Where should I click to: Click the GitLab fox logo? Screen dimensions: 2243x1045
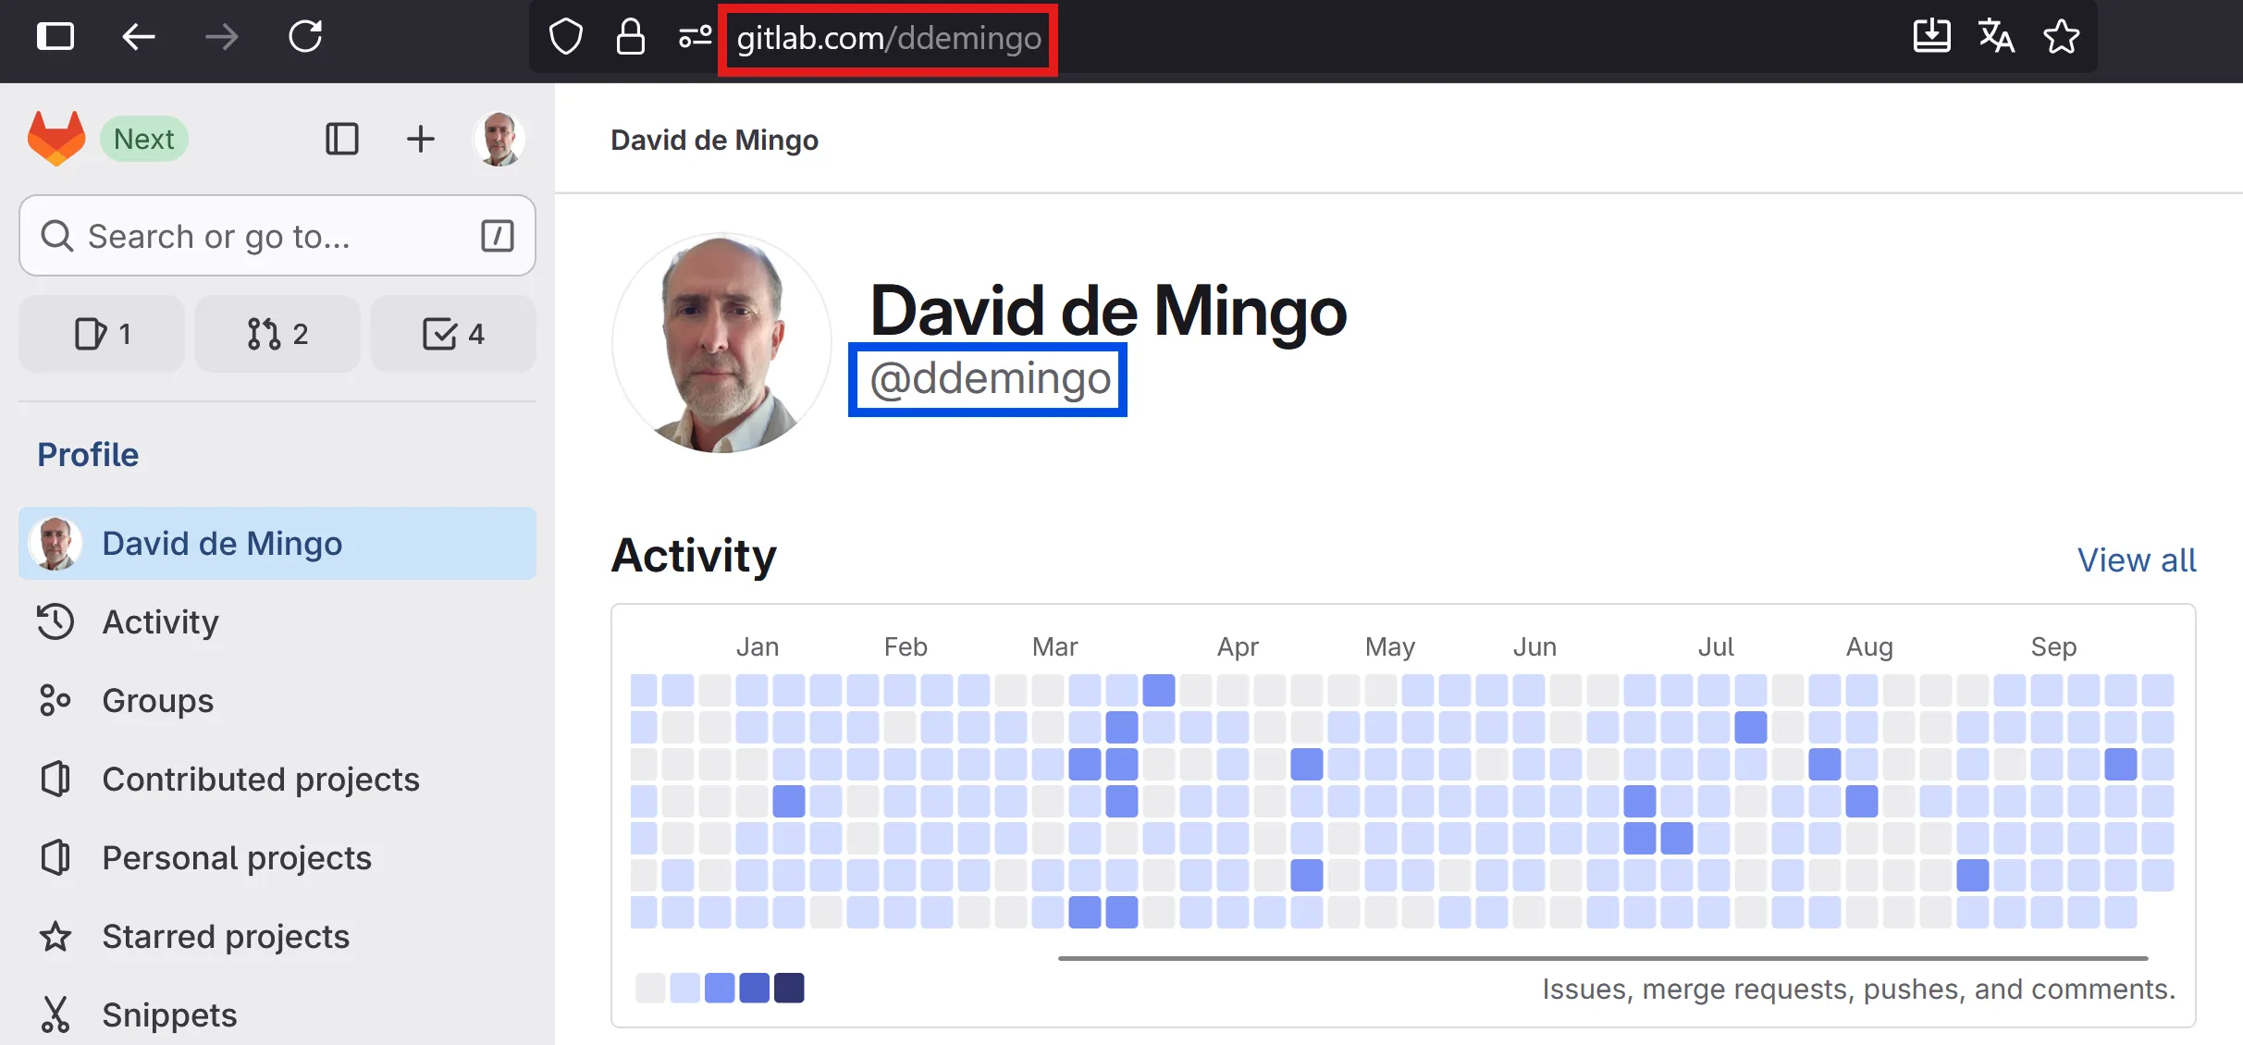(56, 139)
